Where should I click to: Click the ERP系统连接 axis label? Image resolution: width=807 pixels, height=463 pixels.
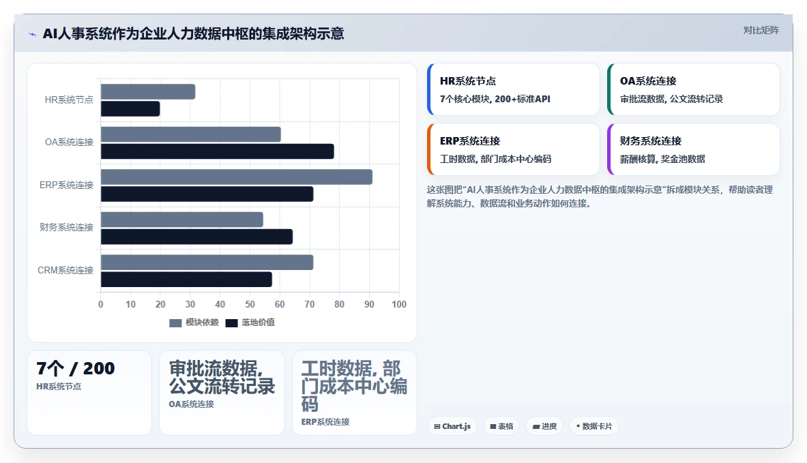click(x=66, y=185)
